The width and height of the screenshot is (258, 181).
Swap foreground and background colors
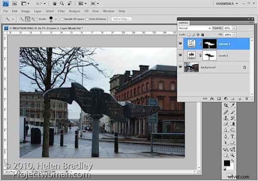[x=233, y=161]
